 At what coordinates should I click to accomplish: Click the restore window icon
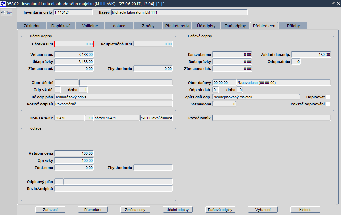coord(333,4)
